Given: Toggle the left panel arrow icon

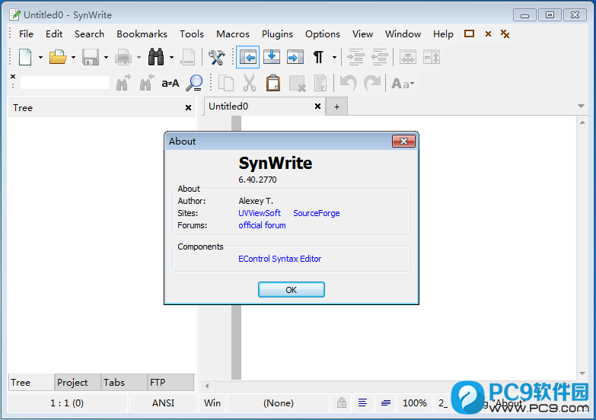Looking at the screenshot, I should click(248, 57).
